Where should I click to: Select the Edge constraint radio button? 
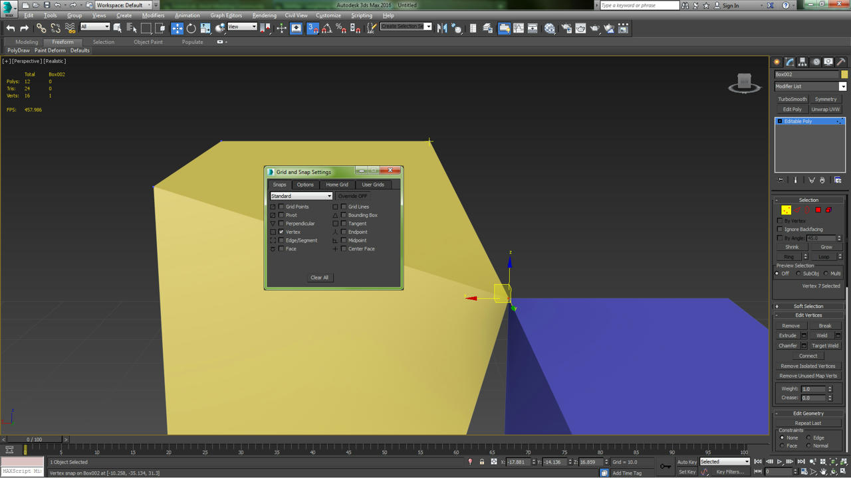(x=808, y=438)
